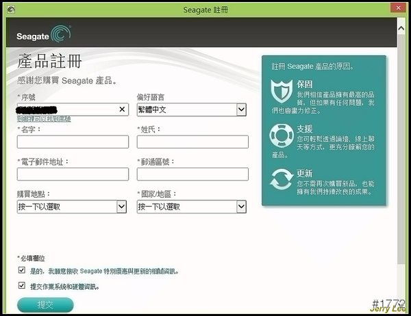
Task: Click the 郵遞區號 input field
Action: click(x=192, y=174)
